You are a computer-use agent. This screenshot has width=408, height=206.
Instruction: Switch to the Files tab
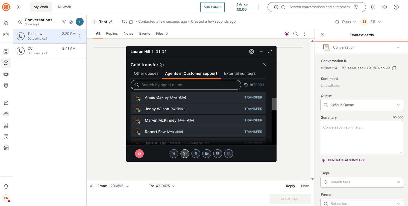(162, 34)
